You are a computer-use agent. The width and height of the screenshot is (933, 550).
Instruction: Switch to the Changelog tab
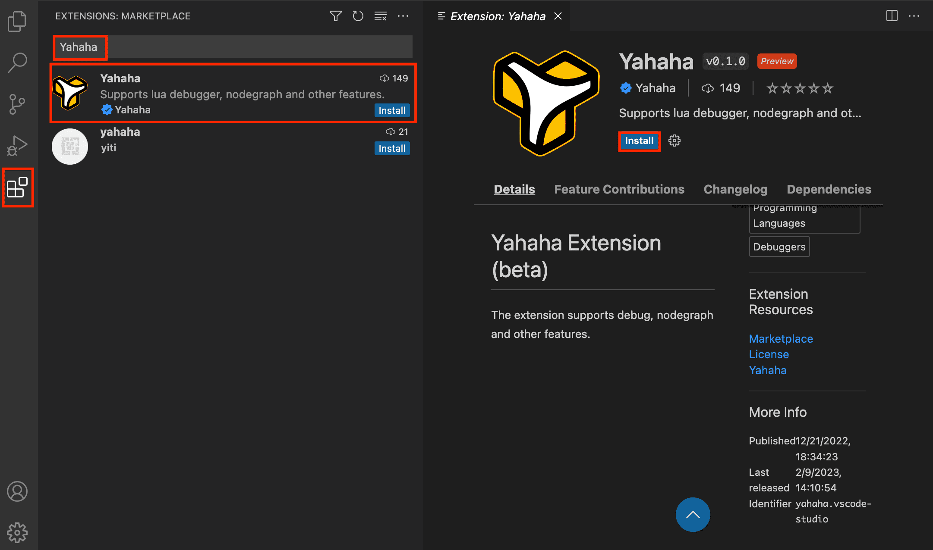[x=735, y=189]
